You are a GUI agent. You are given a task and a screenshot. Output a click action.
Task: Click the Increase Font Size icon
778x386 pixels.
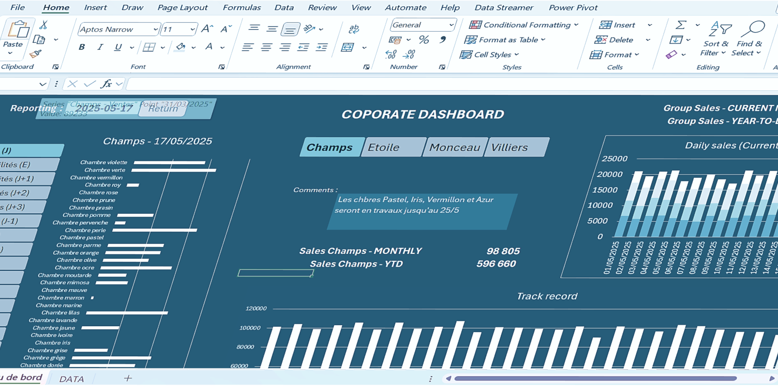pyautogui.click(x=207, y=29)
